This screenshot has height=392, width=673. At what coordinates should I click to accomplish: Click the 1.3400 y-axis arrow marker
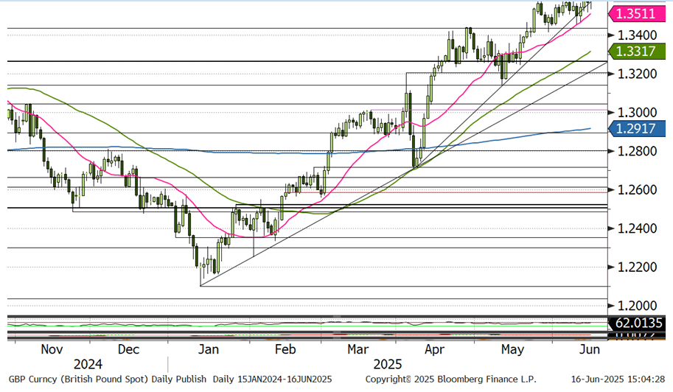610,35
